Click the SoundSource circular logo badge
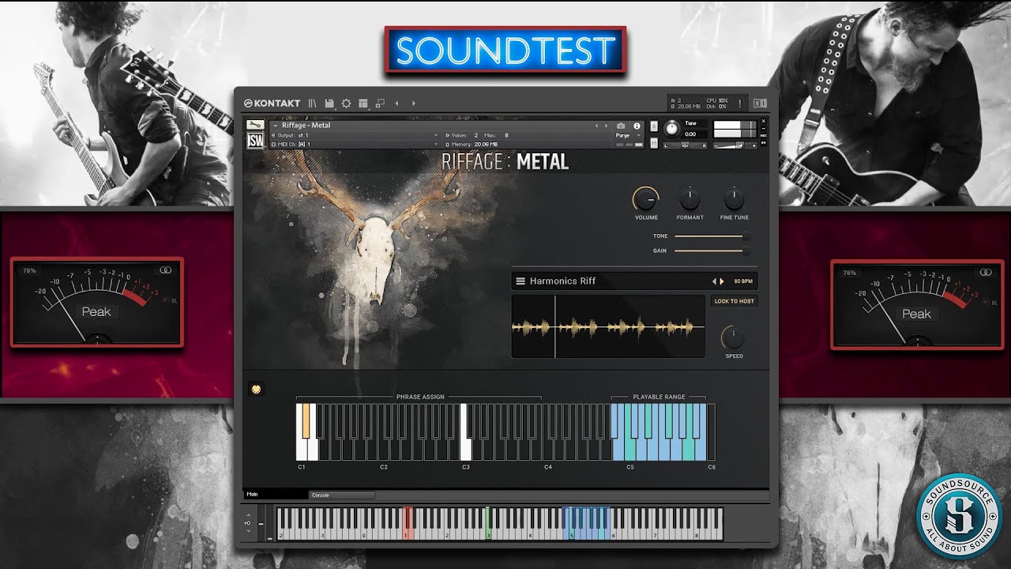The width and height of the screenshot is (1011, 569). (x=959, y=517)
